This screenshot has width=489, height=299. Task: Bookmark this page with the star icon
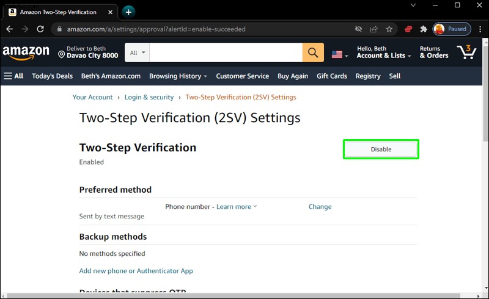(389, 29)
